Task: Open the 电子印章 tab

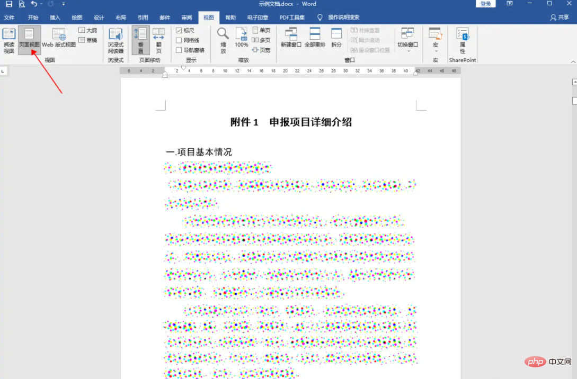Action: [258, 17]
